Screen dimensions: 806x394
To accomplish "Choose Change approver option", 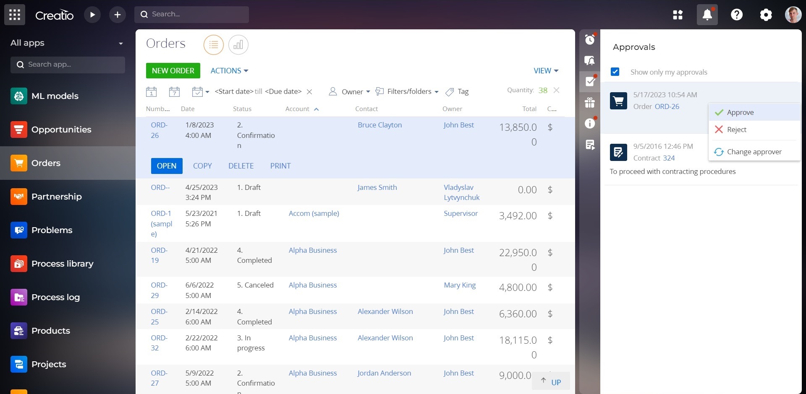I will (754, 152).
